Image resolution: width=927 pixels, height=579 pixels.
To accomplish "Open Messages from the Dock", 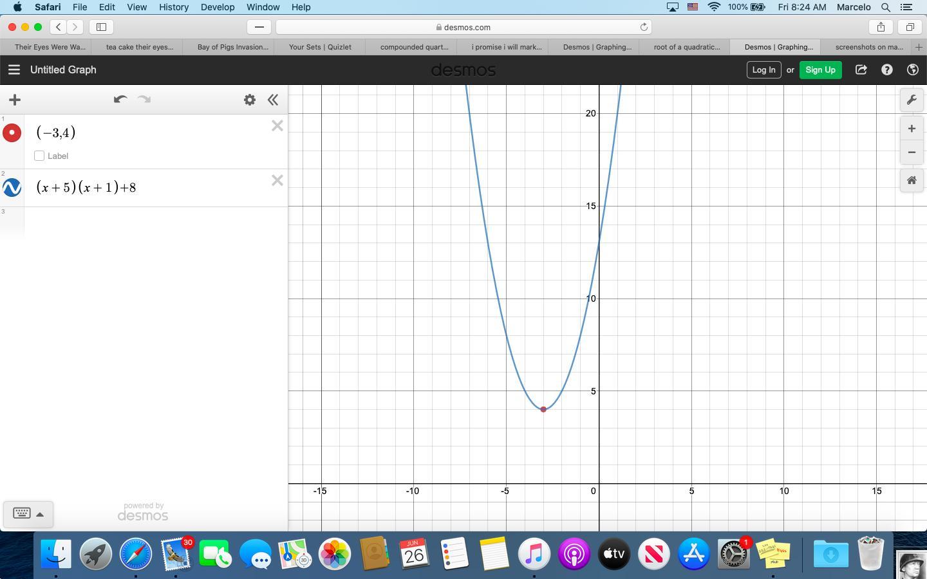I will [x=256, y=553].
